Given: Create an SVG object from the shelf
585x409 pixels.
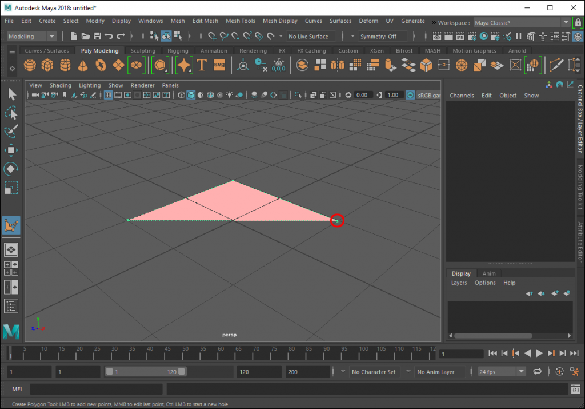Looking at the screenshot, I should click(x=219, y=65).
